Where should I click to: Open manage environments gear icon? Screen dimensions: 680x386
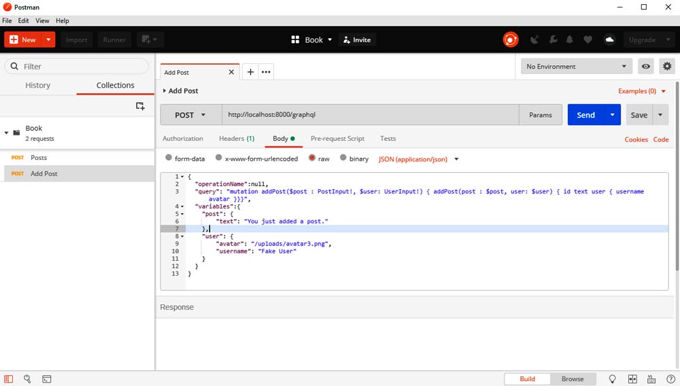tap(667, 67)
